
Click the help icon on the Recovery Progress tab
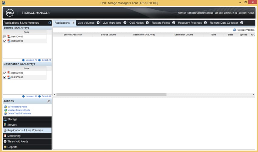(205, 23)
